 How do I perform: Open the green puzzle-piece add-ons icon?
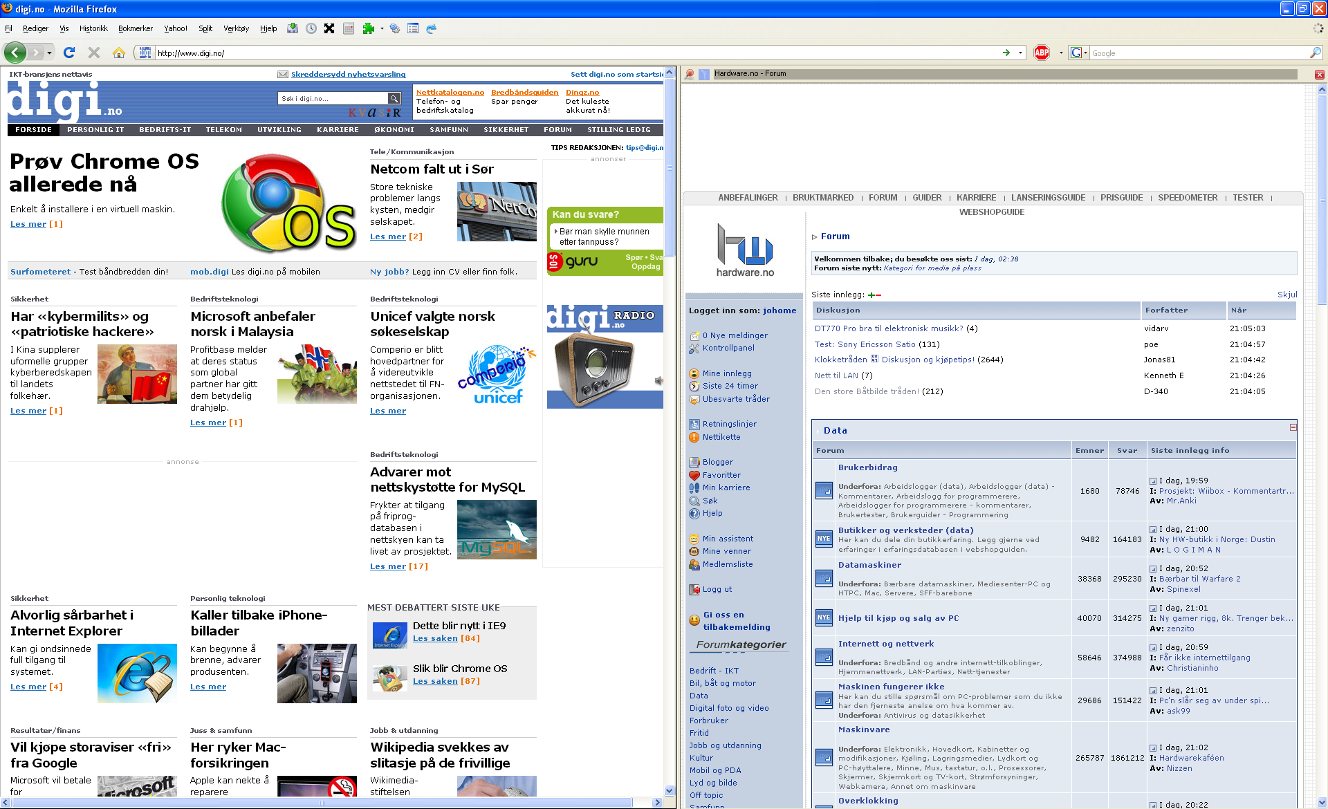tap(369, 28)
